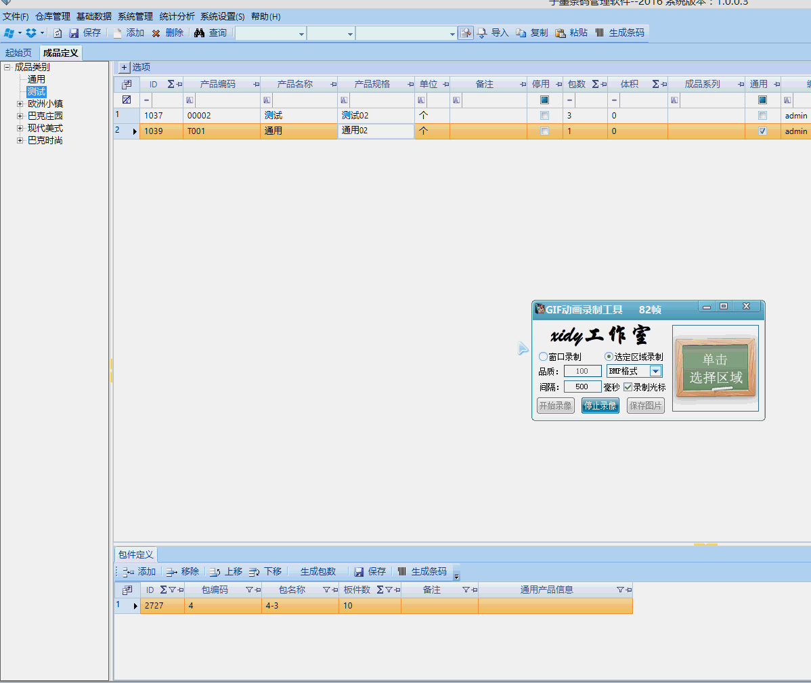
Task: Click the top toolbar generate barcode (生成条码) icon
Action: point(600,32)
